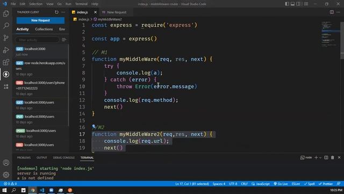Open the Go menu
The width and height of the screenshot is (344, 194).
point(59,4)
